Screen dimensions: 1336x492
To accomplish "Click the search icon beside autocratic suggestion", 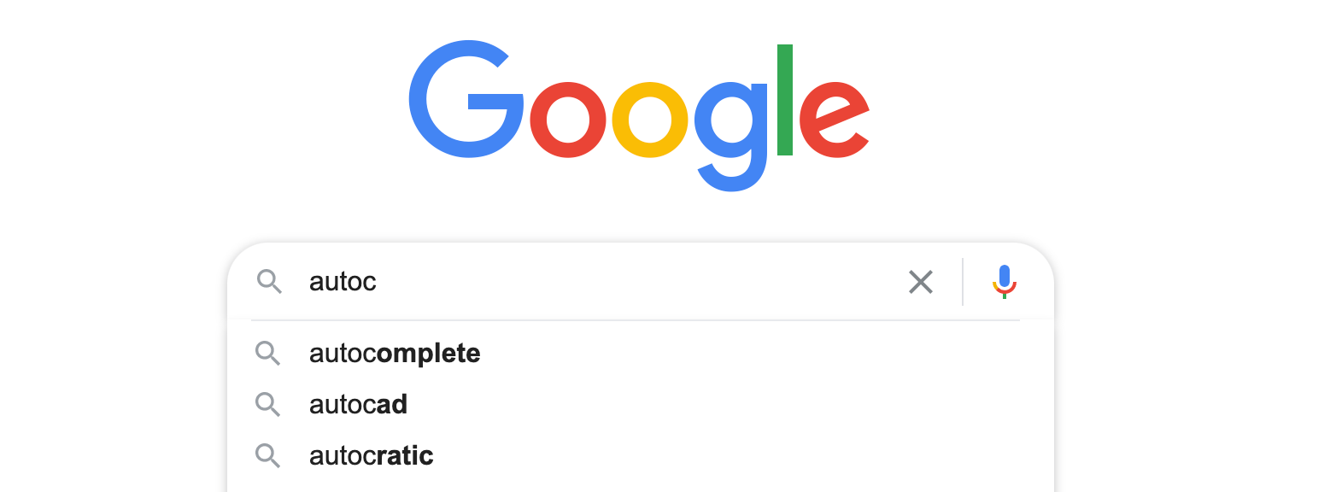I will (x=268, y=455).
